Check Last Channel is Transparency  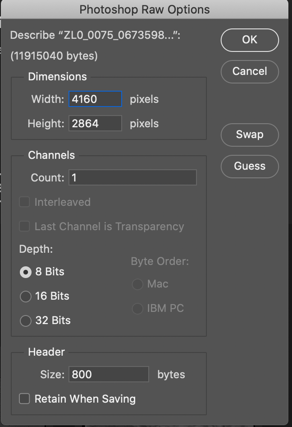[x=25, y=227]
